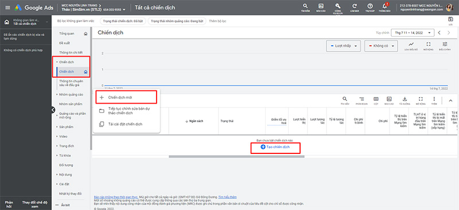Click the Tìm hiểu thêm link
The image size is (459, 210).
pos(227,197)
